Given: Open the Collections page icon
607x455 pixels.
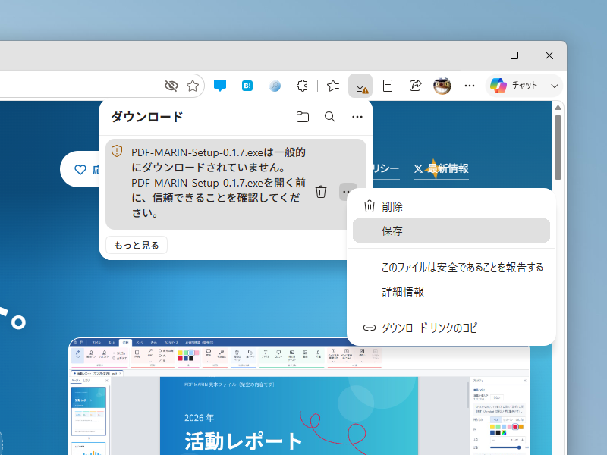Looking at the screenshot, I should (388, 86).
